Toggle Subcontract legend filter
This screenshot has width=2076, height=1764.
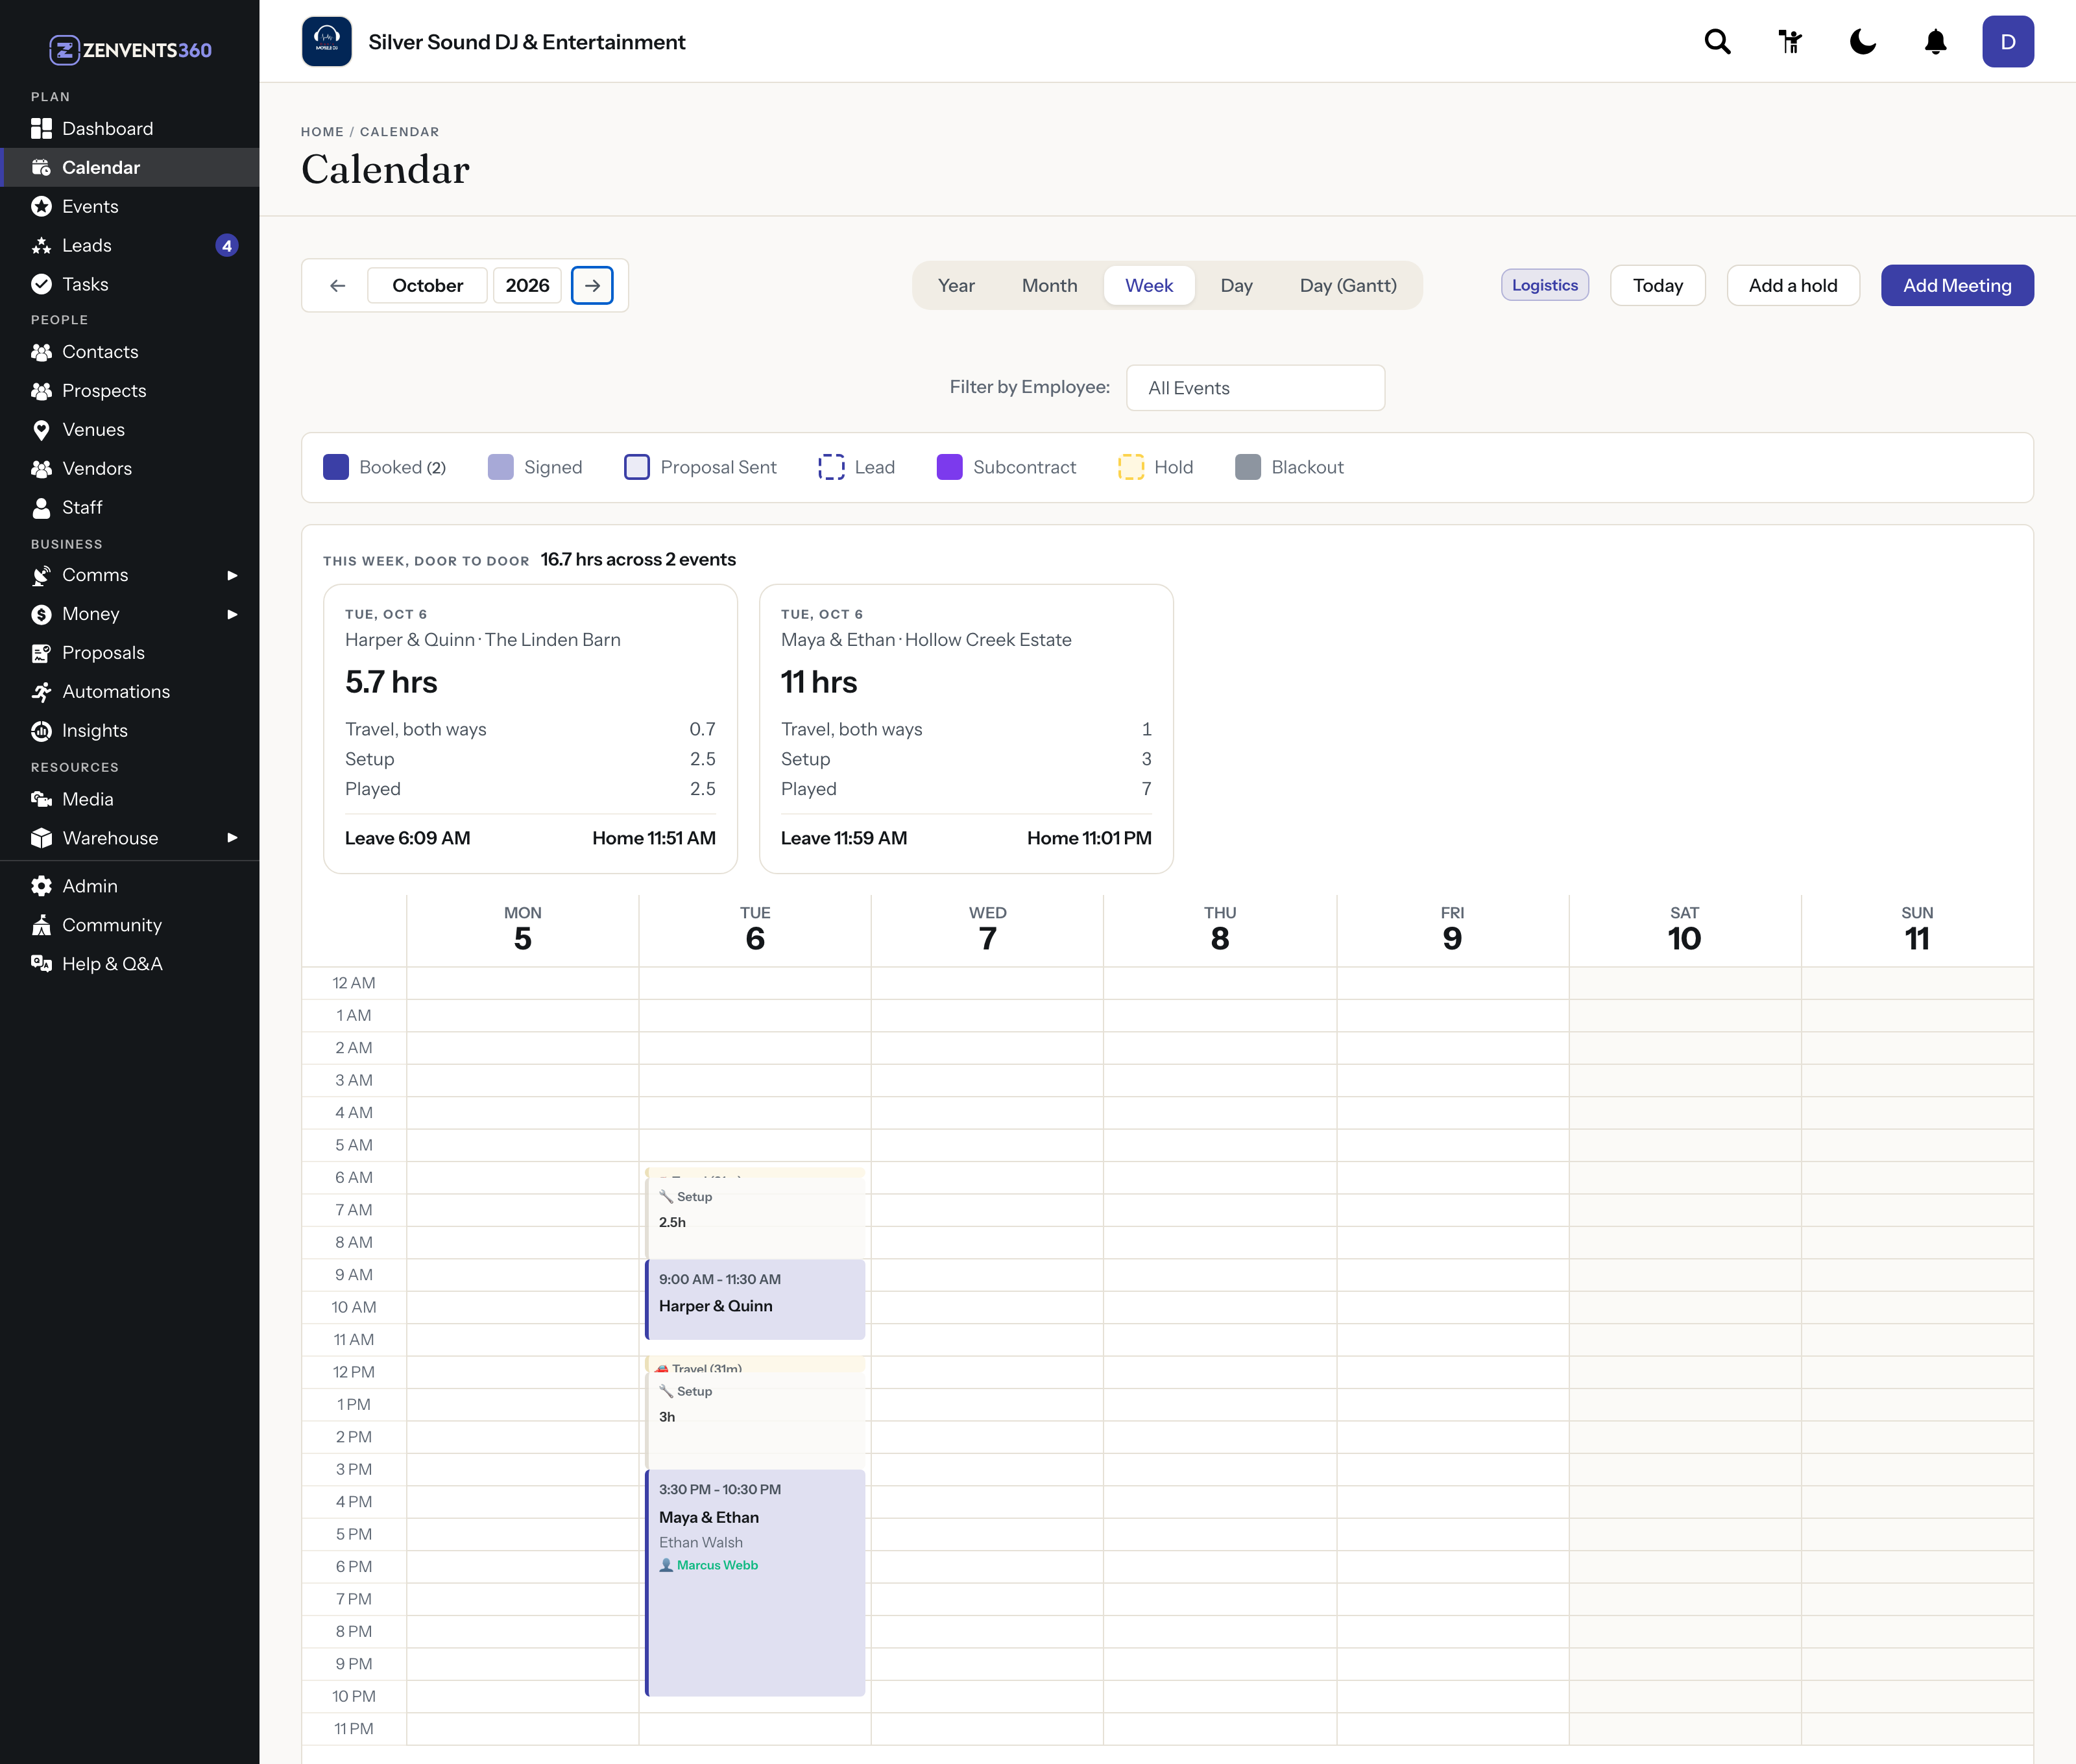[x=1006, y=467]
